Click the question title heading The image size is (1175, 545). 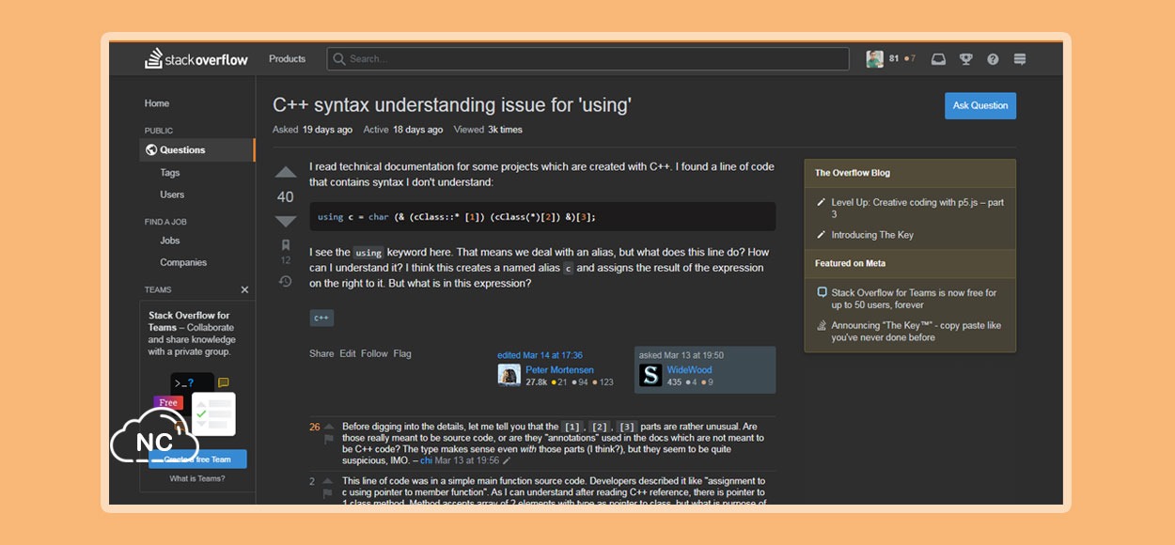tap(452, 105)
